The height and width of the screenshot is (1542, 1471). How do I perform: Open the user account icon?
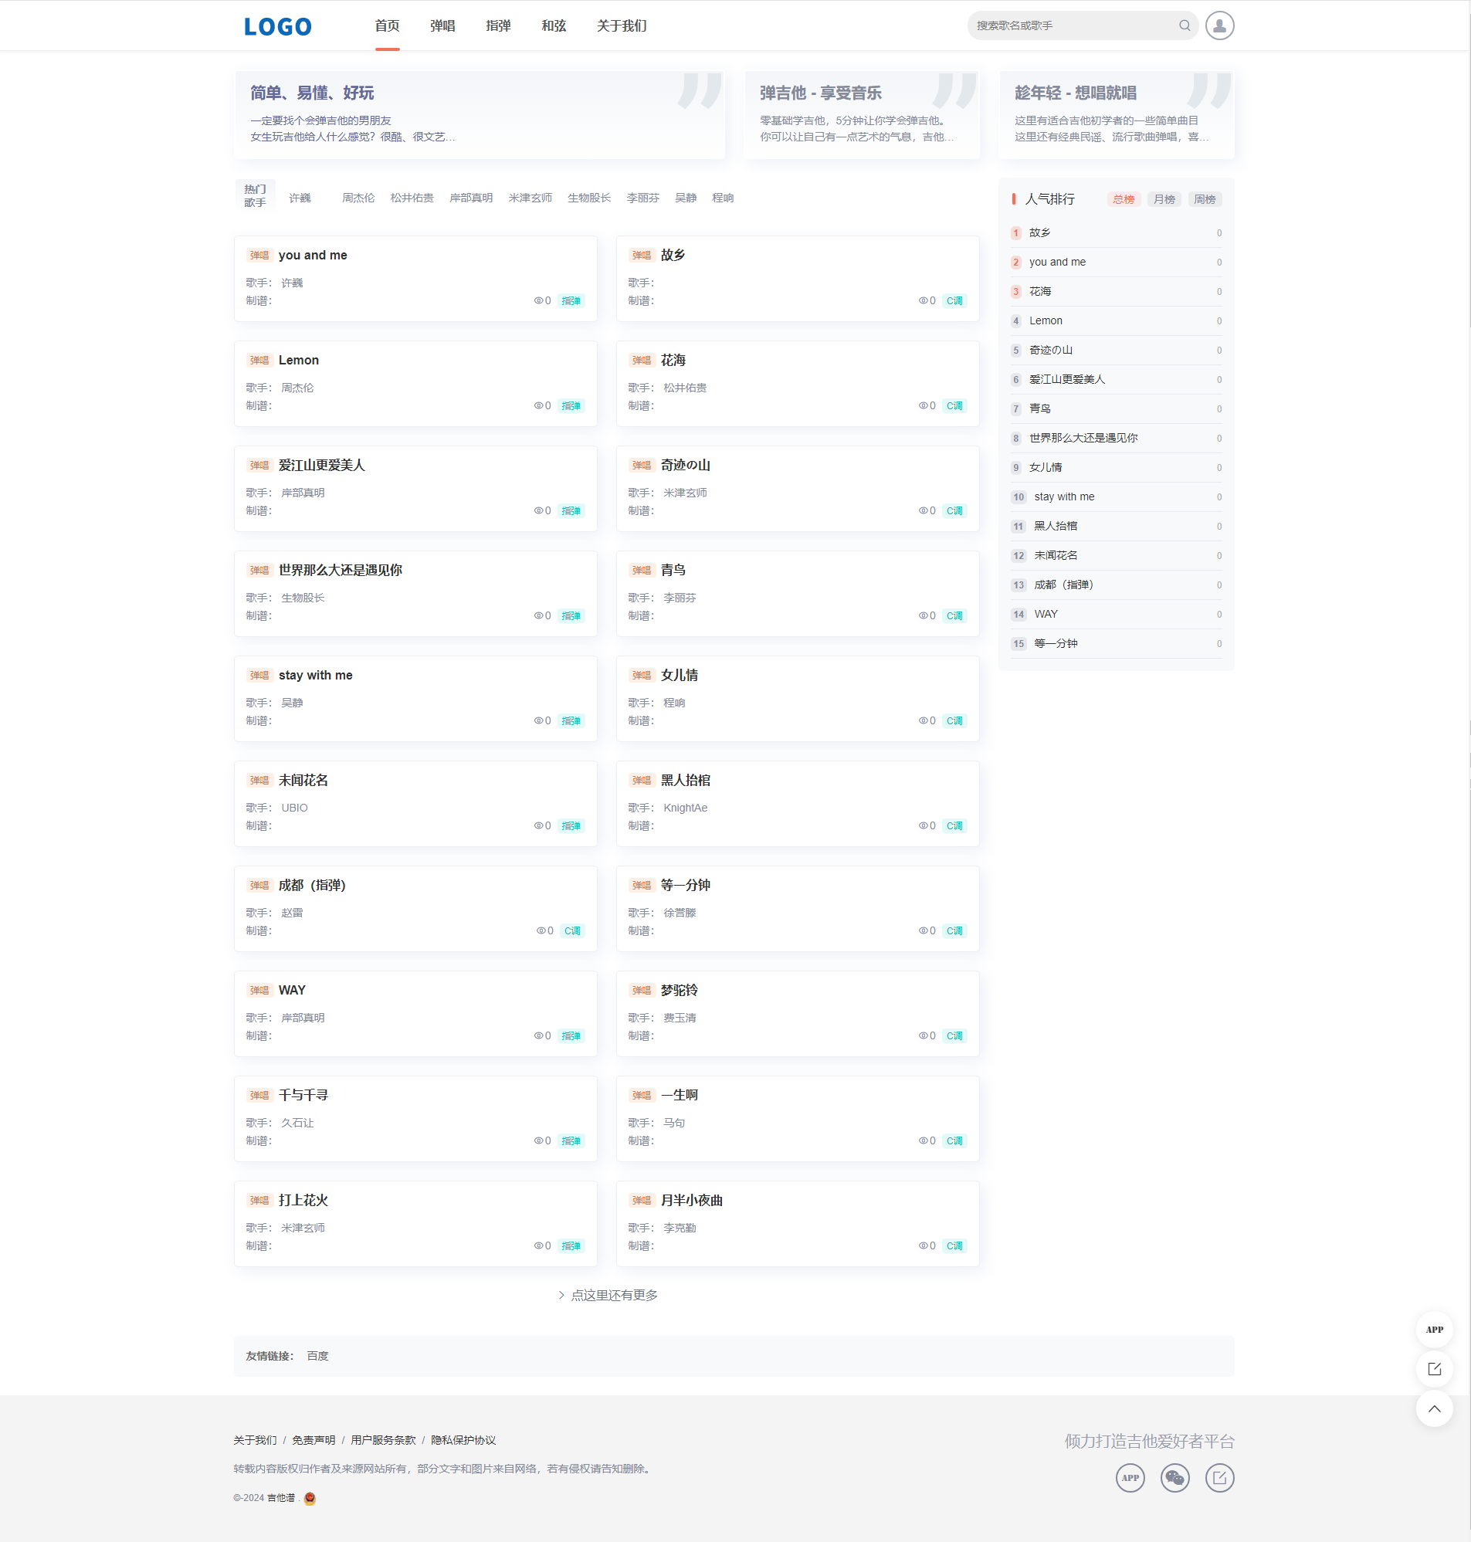coord(1219,25)
